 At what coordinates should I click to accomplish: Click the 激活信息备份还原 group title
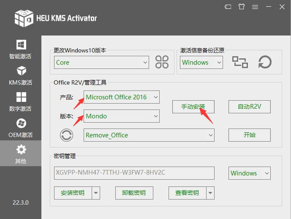pyautogui.click(x=202, y=50)
